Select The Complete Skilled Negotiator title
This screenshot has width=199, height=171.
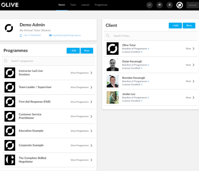click(32, 160)
